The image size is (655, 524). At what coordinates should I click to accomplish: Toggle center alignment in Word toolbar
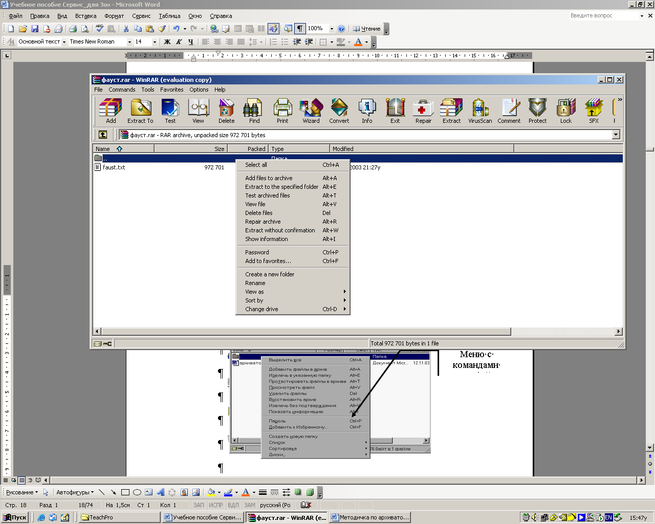pyautogui.click(x=217, y=42)
